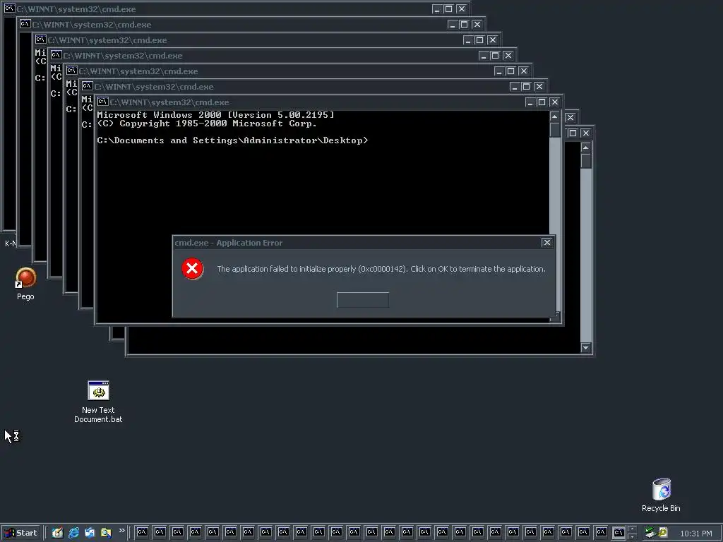Viewport: 723px width, 542px height.
Task: Close the frontmost cmd window
Action: (x=555, y=102)
